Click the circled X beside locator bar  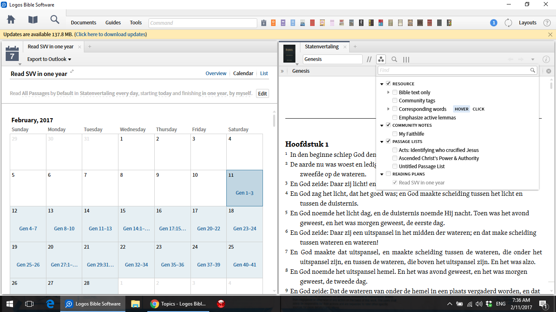[549, 71]
